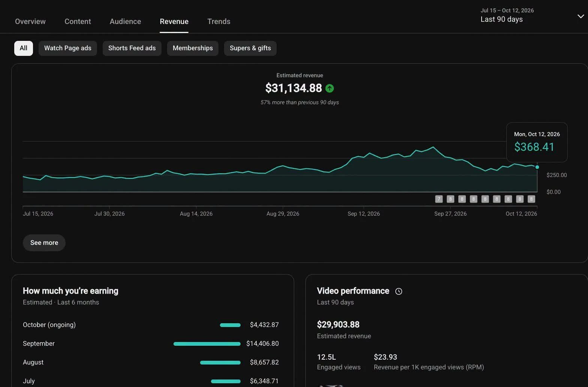Screen dimensions: 588x387
Task: Click the September revenue bar
Action: (x=207, y=344)
